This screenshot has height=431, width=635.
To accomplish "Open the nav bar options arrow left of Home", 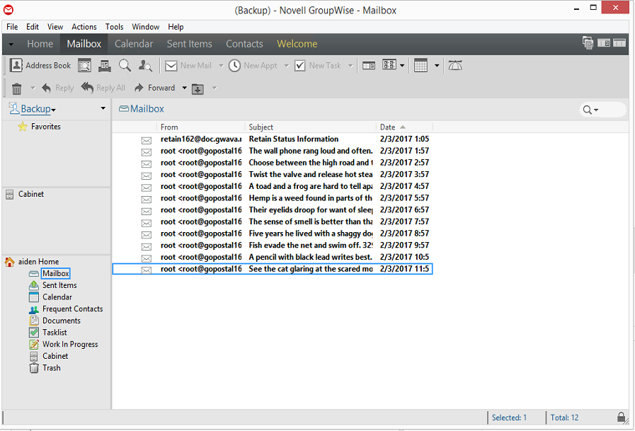I will (11, 45).
